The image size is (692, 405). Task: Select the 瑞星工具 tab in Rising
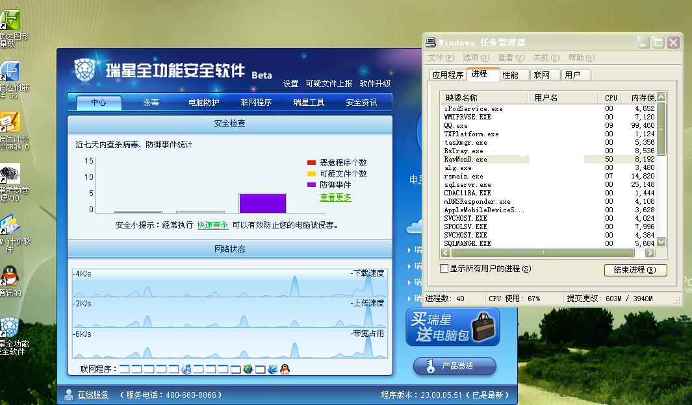(309, 103)
